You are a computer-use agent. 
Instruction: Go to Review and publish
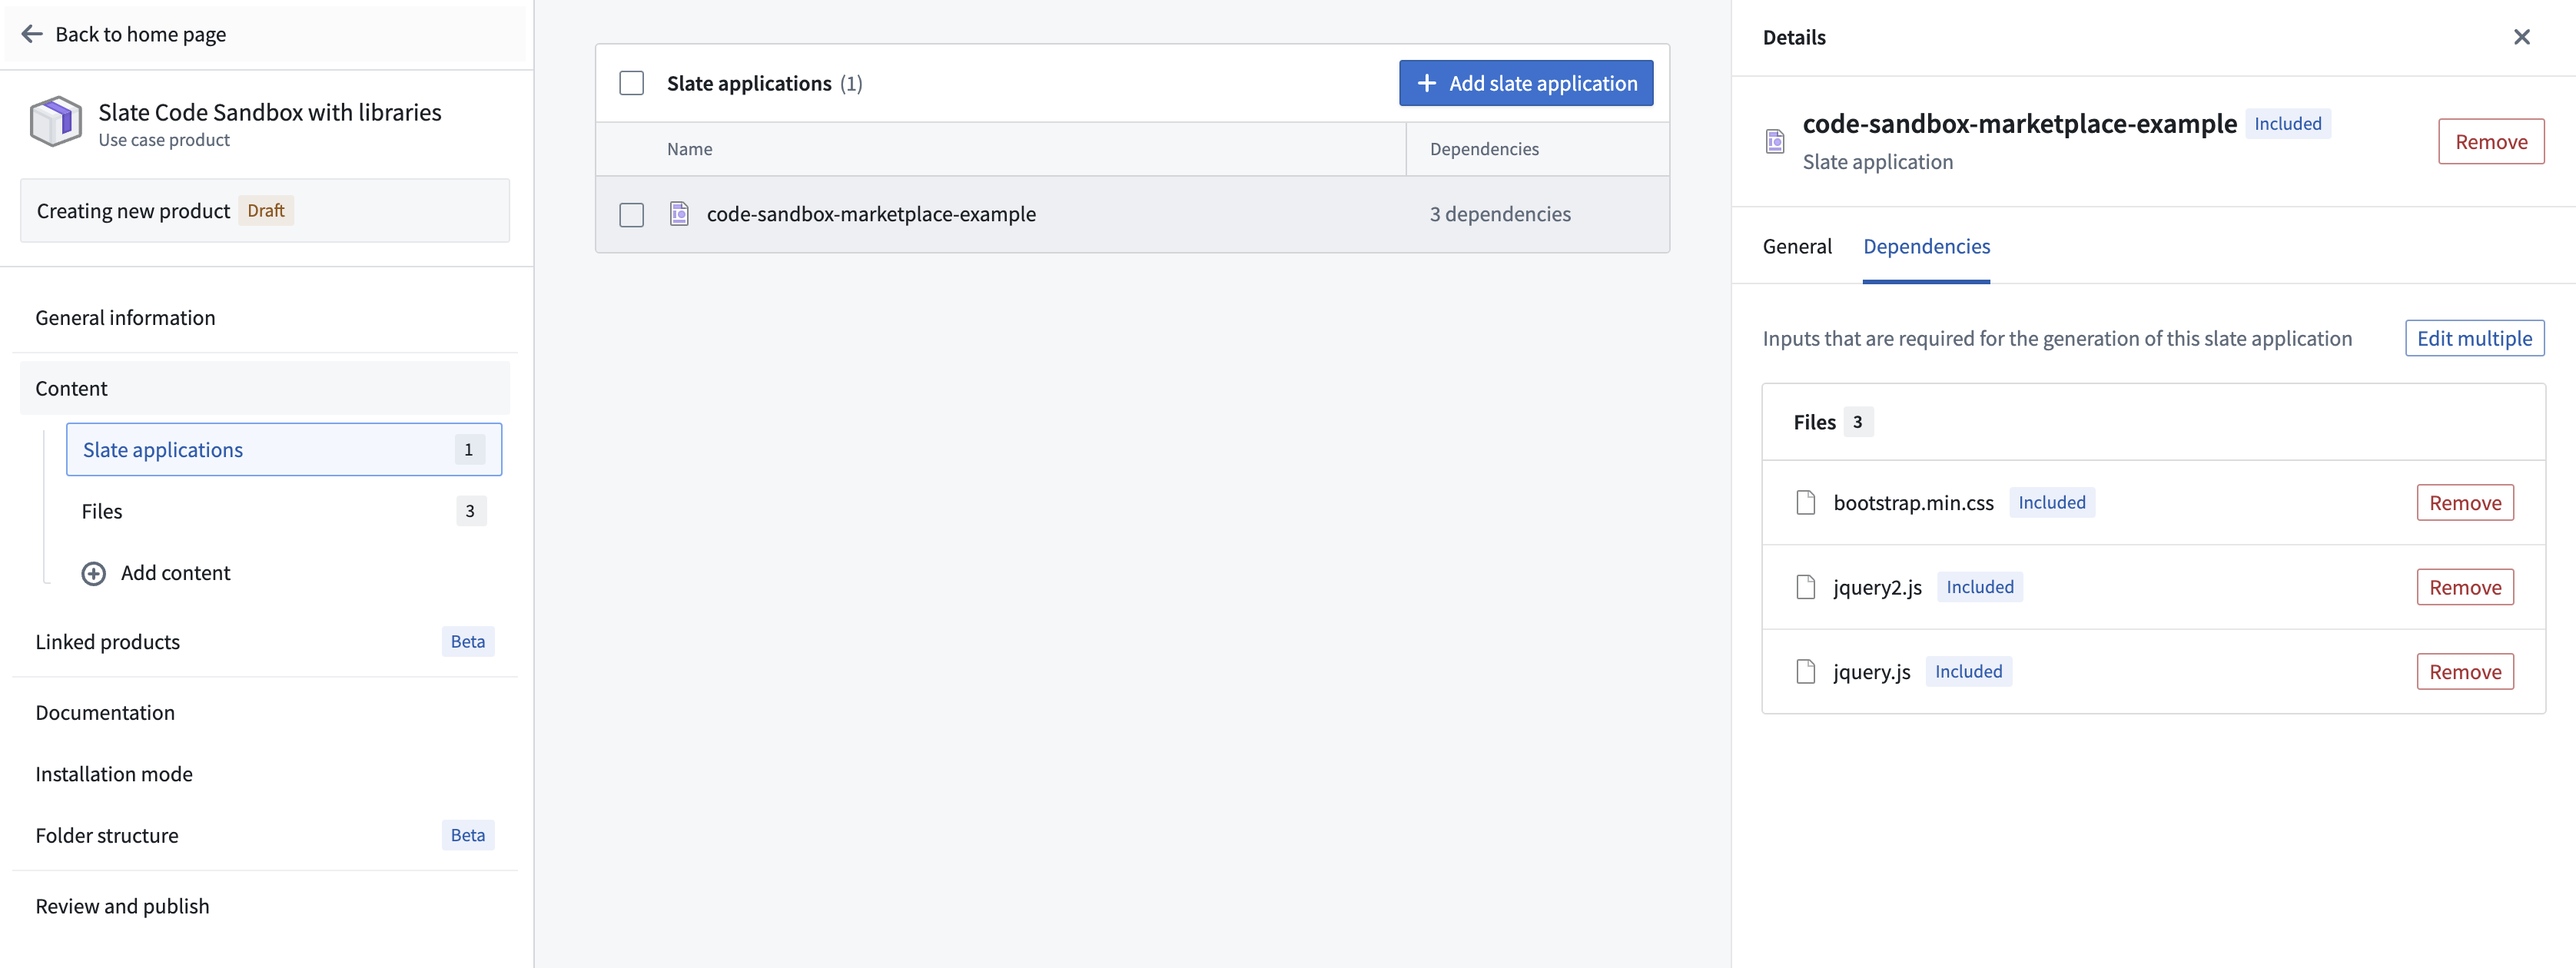click(x=265, y=907)
